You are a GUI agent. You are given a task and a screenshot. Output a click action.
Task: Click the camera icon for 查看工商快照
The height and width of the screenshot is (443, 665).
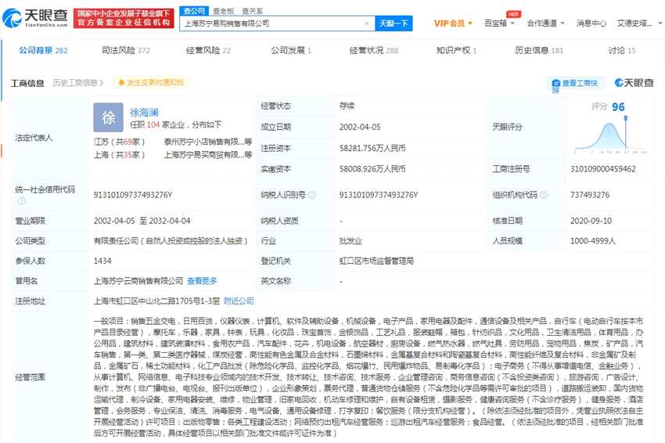555,83
